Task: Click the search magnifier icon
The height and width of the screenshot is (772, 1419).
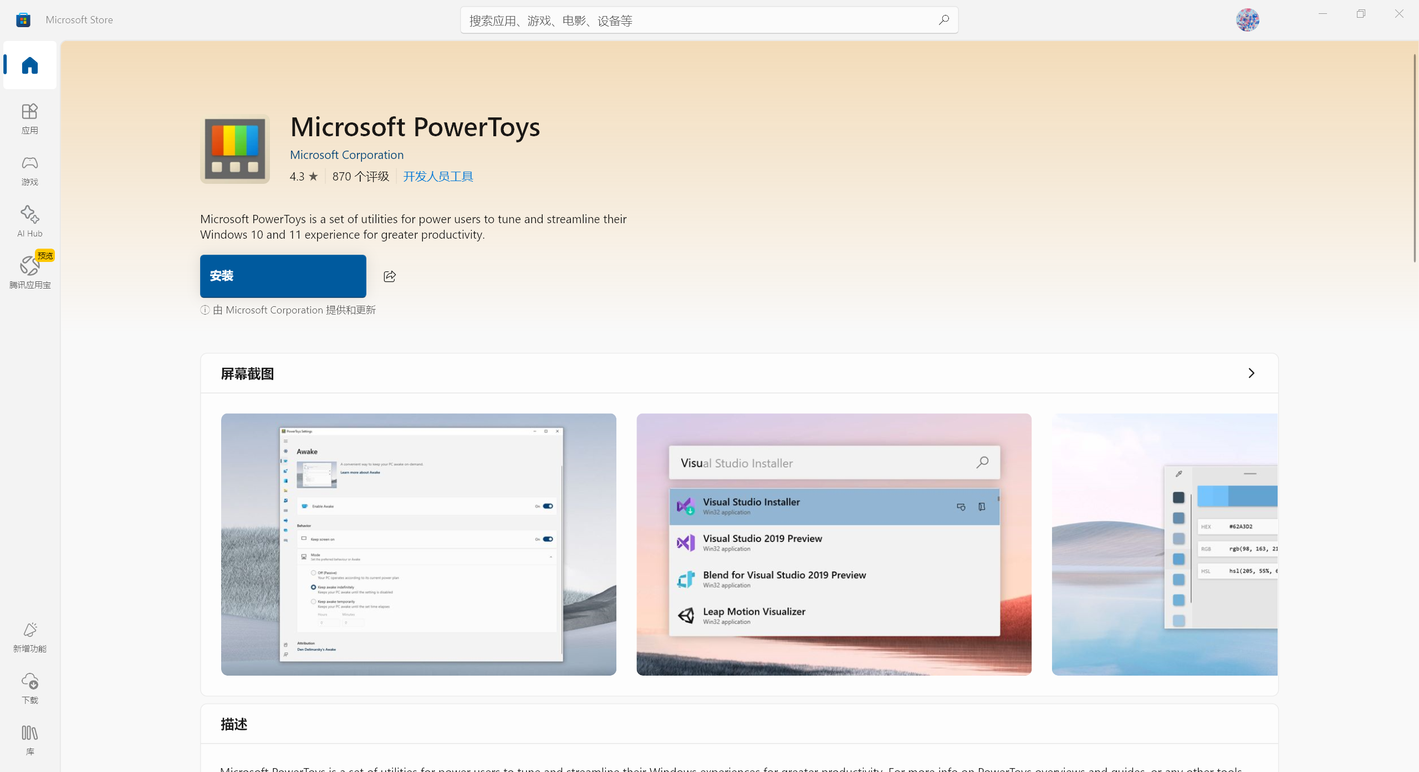Action: click(943, 20)
